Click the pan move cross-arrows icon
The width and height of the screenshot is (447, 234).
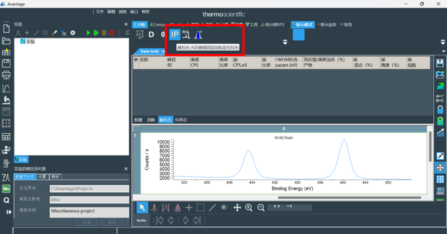click(x=237, y=208)
